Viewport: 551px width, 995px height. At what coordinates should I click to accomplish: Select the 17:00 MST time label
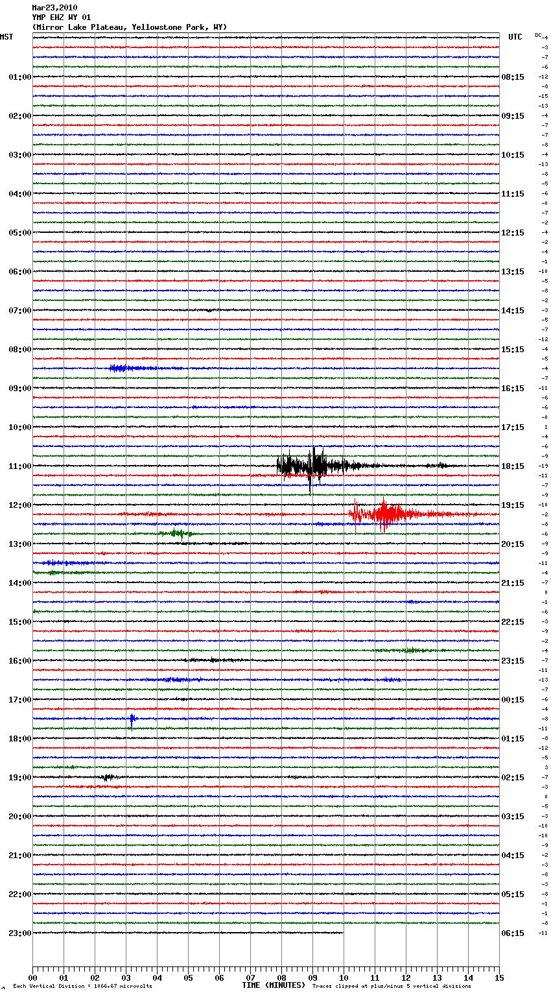point(19,700)
